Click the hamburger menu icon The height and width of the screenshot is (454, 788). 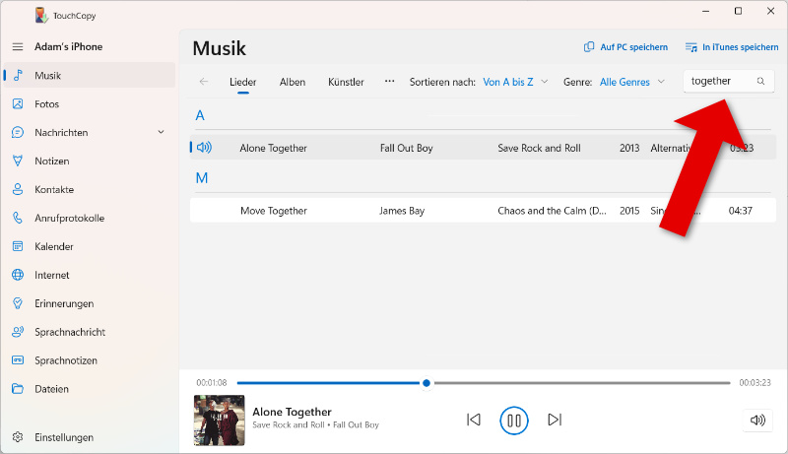tap(18, 47)
